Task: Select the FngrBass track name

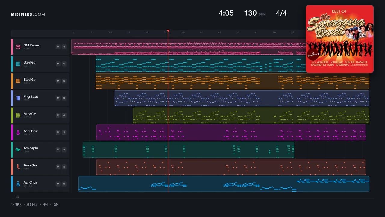Action: click(31, 97)
